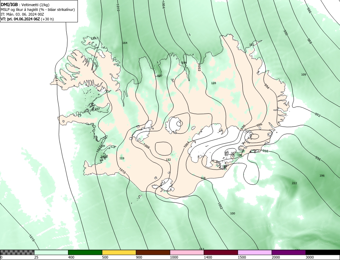Click the 1012 isobar label
Viewport: 340px width, 260px height.
(x=99, y=149)
